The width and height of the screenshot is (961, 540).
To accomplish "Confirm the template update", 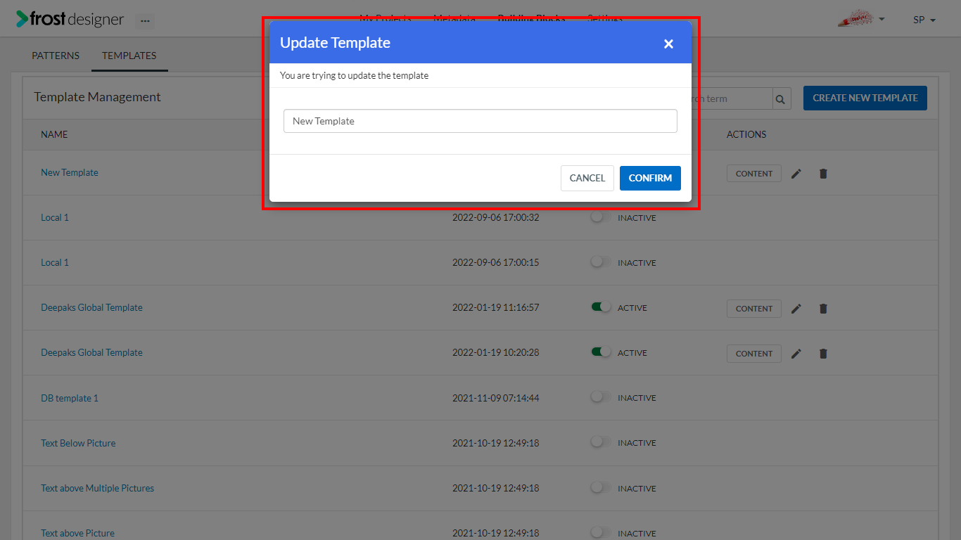I will point(650,178).
